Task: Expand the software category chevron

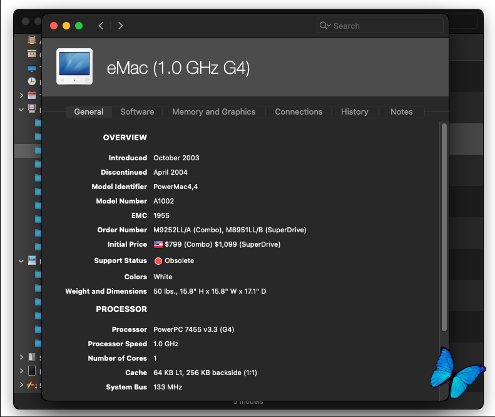Action: pos(21,384)
